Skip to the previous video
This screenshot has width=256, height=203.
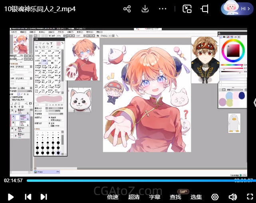(28, 197)
